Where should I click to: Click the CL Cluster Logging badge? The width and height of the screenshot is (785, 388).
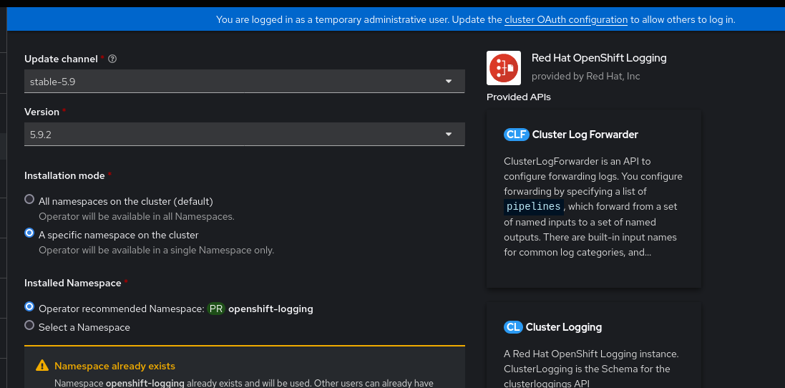513,327
